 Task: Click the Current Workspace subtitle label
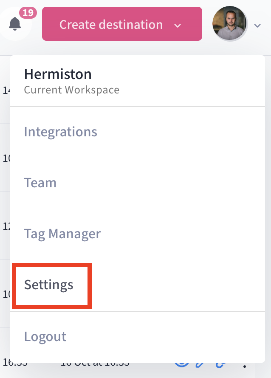coord(71,90)
